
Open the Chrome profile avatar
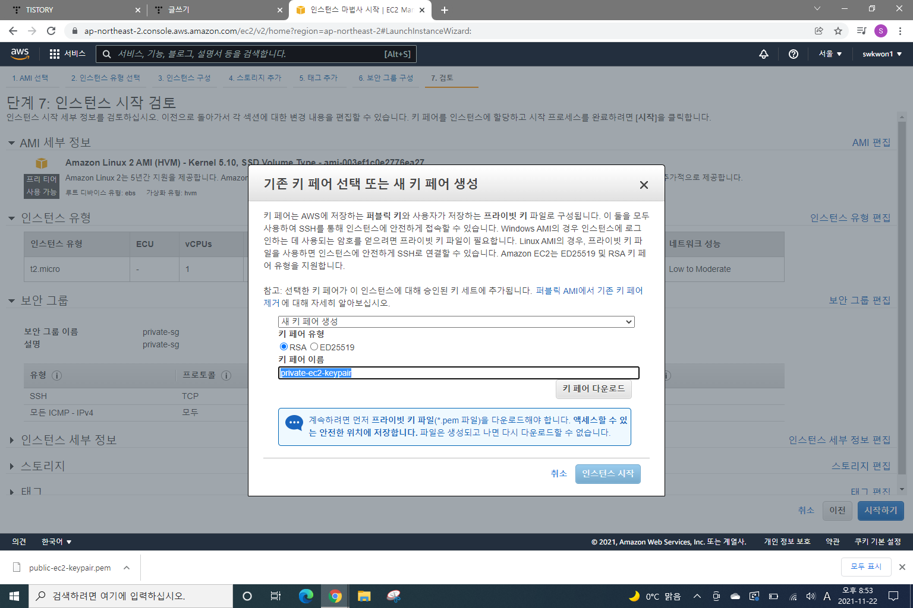point(881,31)
